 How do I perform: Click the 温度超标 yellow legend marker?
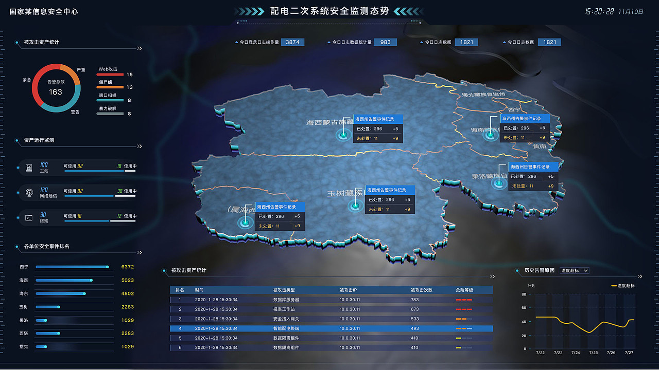pos(614,286)
